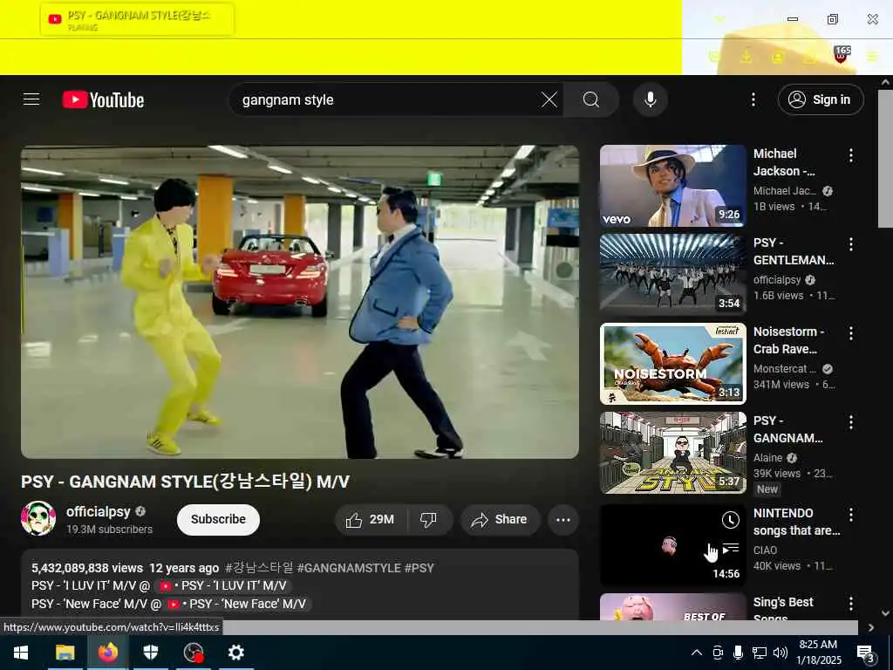Click the magnifier search button

591,99
